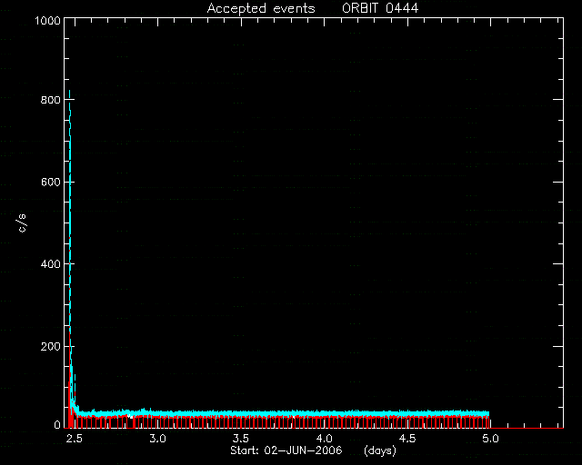Click the cyan spike peak near 800
Screen dimensions: 582x465
coord(69,91)
